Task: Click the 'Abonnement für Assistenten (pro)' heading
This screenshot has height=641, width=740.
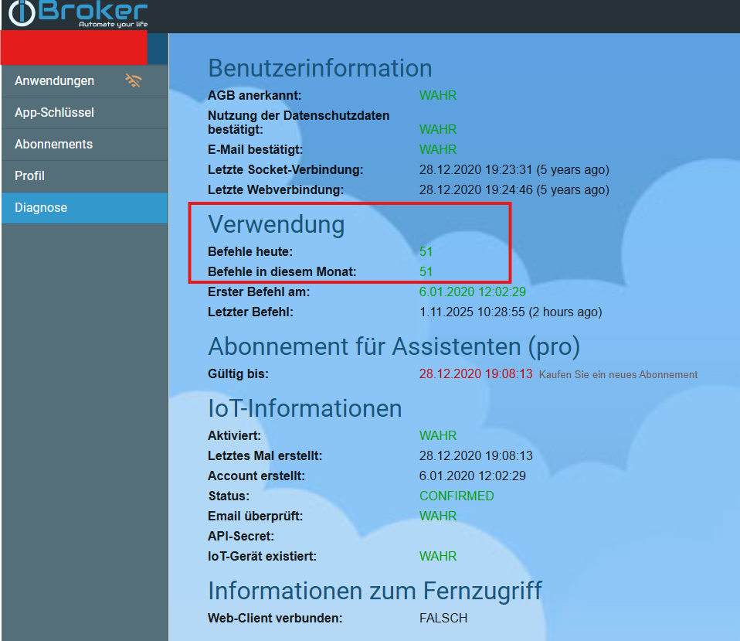Action: click(394, 346)
